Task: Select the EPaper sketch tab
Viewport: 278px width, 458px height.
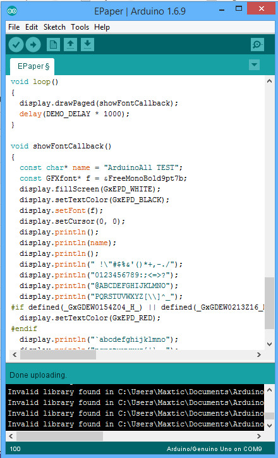Action: pyautogui.click(x=32, y=66)
